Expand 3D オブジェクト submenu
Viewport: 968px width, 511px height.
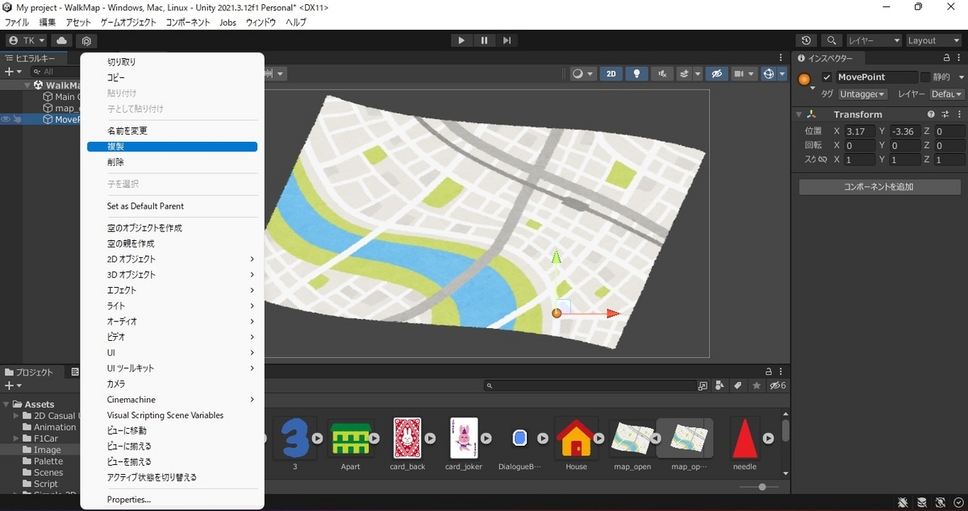[172, 275]
